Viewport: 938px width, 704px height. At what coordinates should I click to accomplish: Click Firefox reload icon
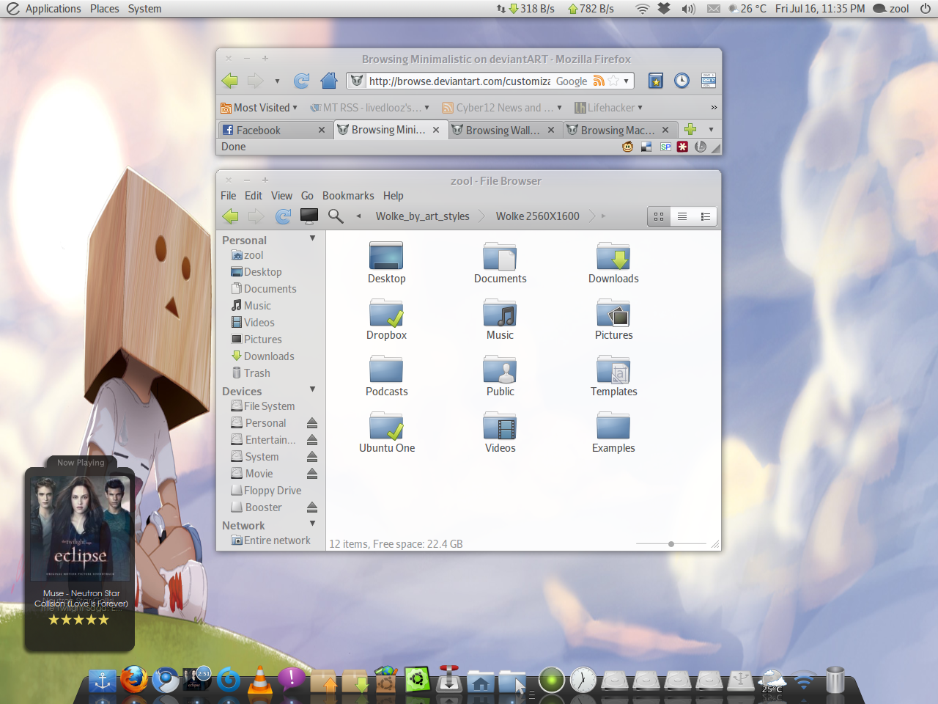[x=301, y=81]
